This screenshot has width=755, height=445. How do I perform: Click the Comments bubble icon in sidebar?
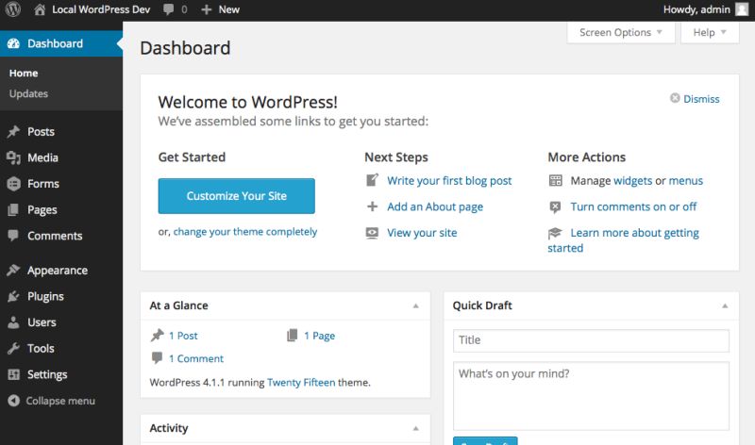(13, 236)
